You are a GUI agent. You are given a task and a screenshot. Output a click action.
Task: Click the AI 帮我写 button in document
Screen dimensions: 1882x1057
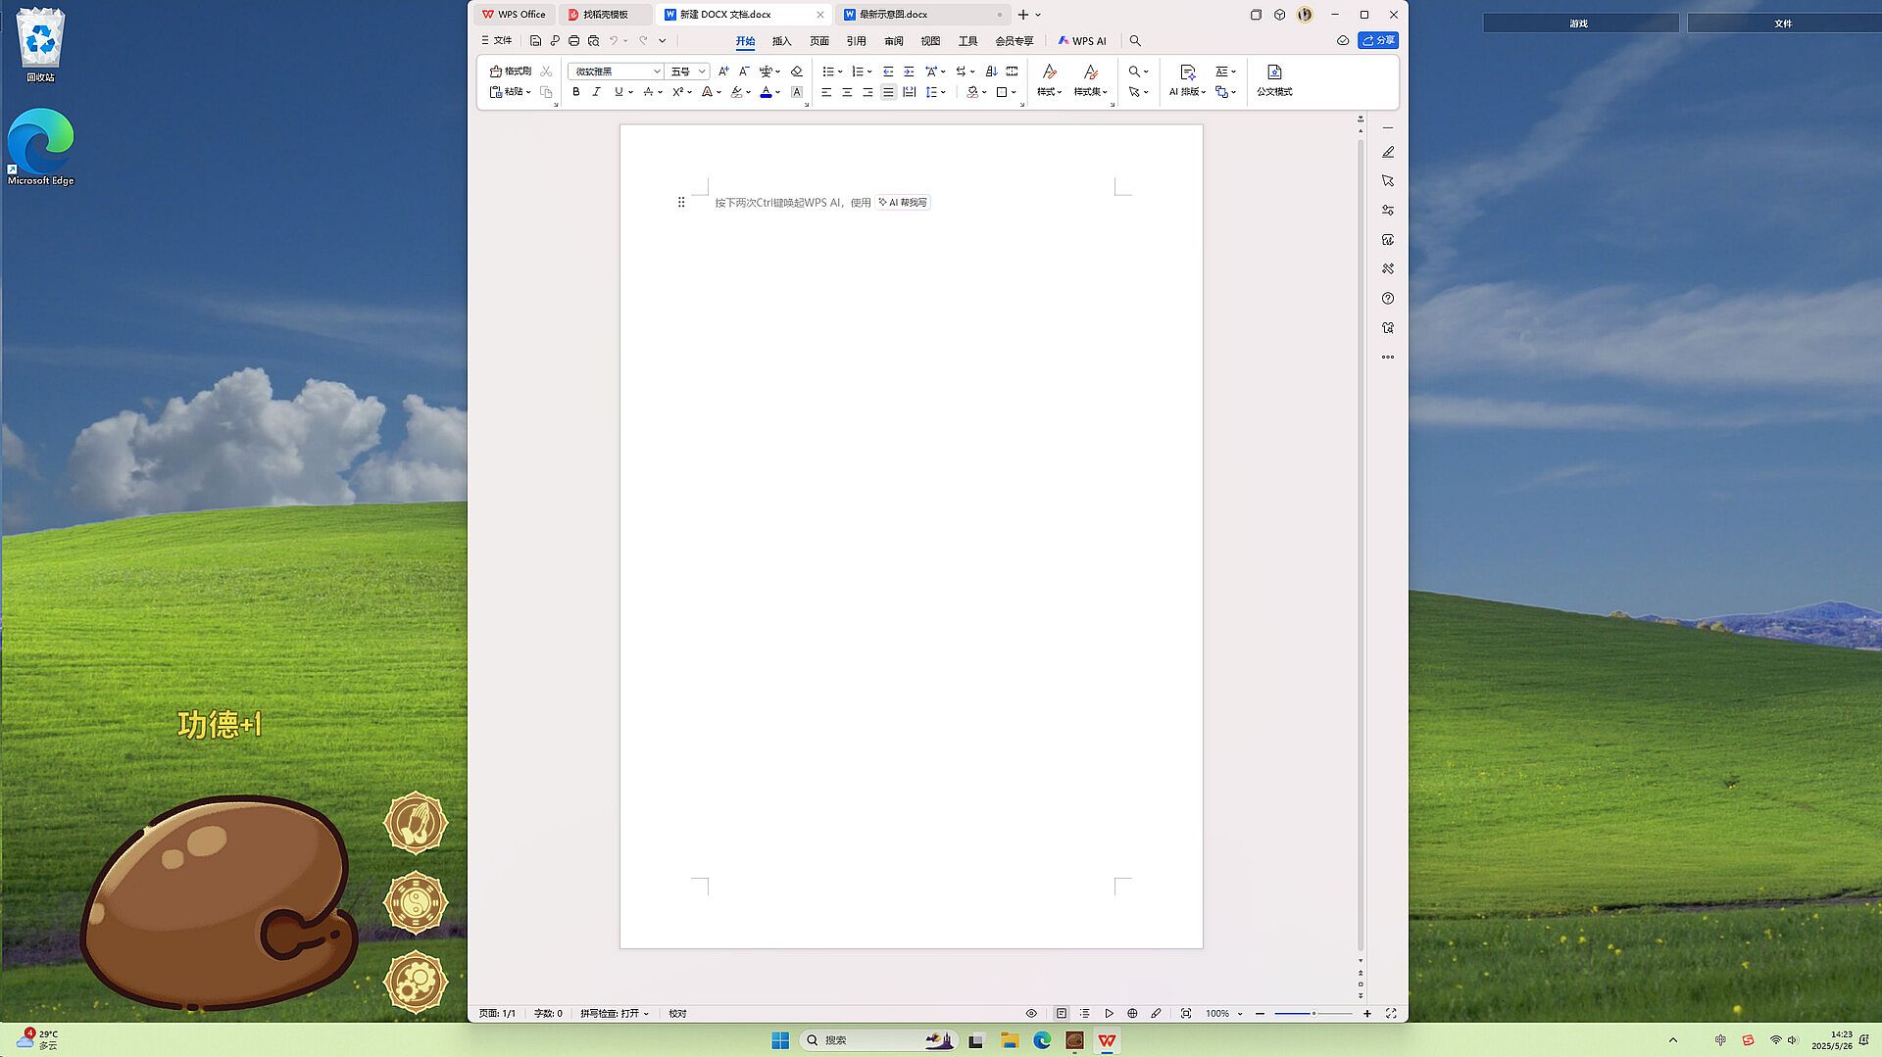click(903, 203)
